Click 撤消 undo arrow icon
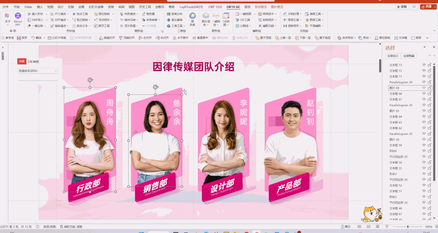Screen dimensions: 438x233 point(33,38)
